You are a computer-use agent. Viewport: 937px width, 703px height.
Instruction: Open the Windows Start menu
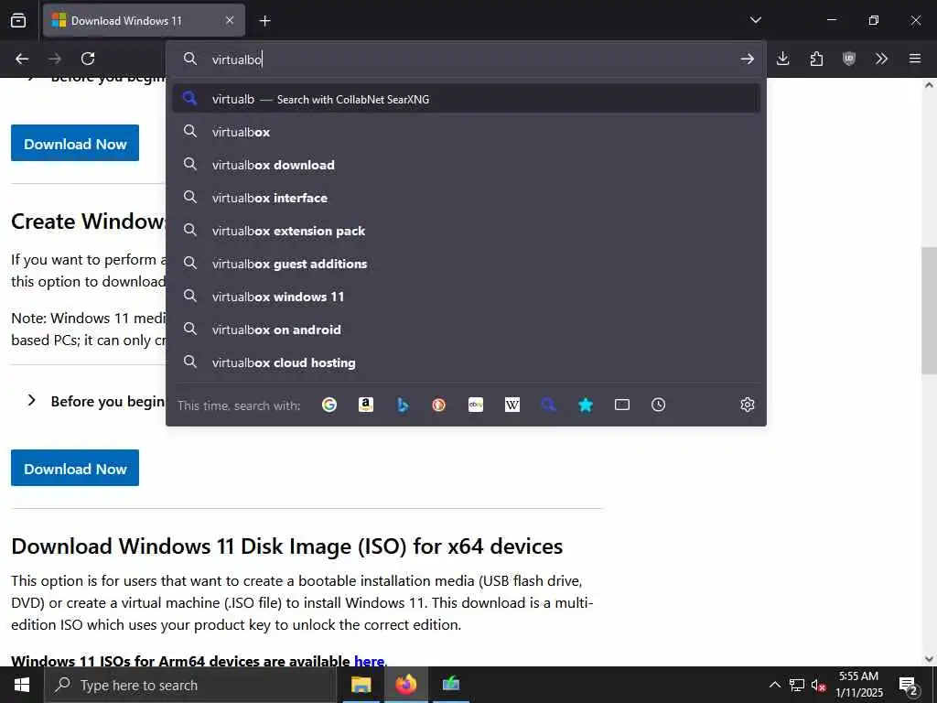tap(22, 685)
